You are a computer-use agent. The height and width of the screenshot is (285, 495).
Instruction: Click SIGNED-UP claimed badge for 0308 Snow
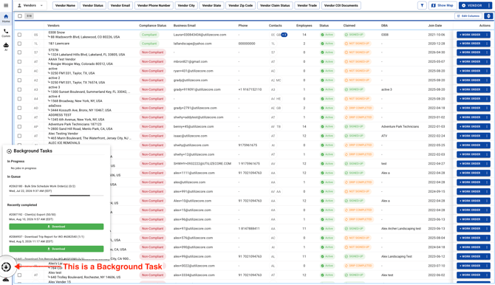click(354, 35)
